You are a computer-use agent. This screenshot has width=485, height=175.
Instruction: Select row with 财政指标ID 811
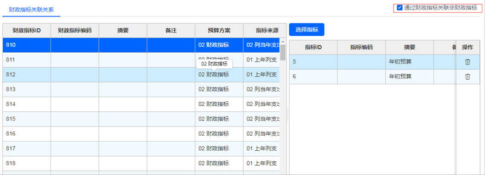pos(141,60)
